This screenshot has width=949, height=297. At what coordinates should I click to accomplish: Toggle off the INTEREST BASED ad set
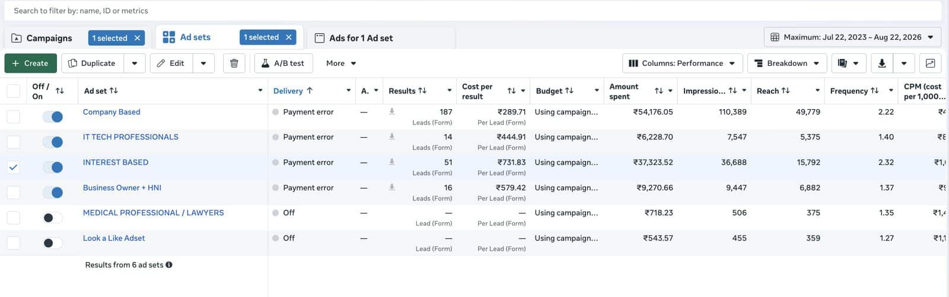[x=53, y=167]
